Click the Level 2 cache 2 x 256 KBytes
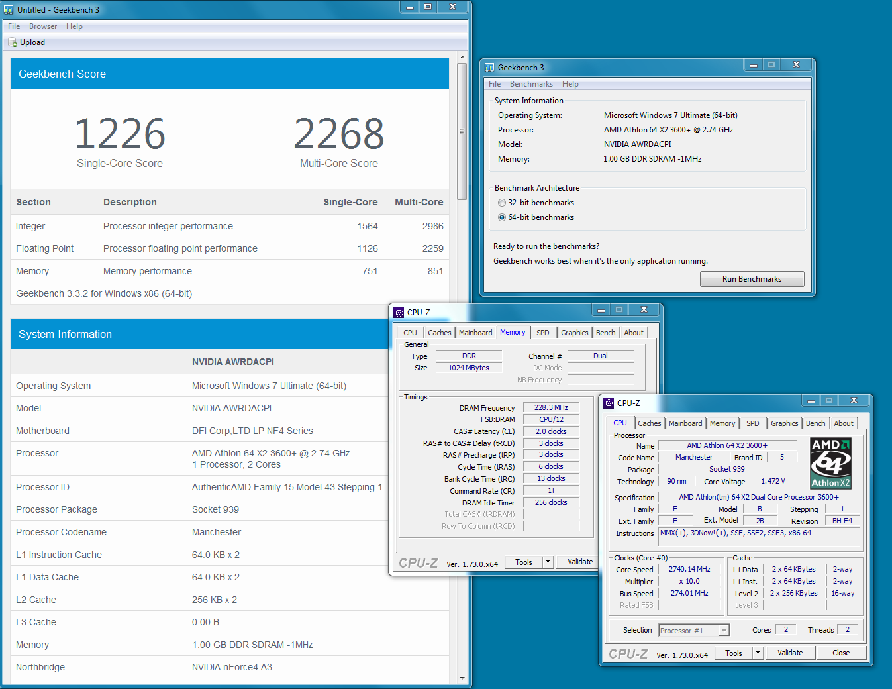This screenshot has width=892, height=689. pyautogui.click(x=793, y=594)
